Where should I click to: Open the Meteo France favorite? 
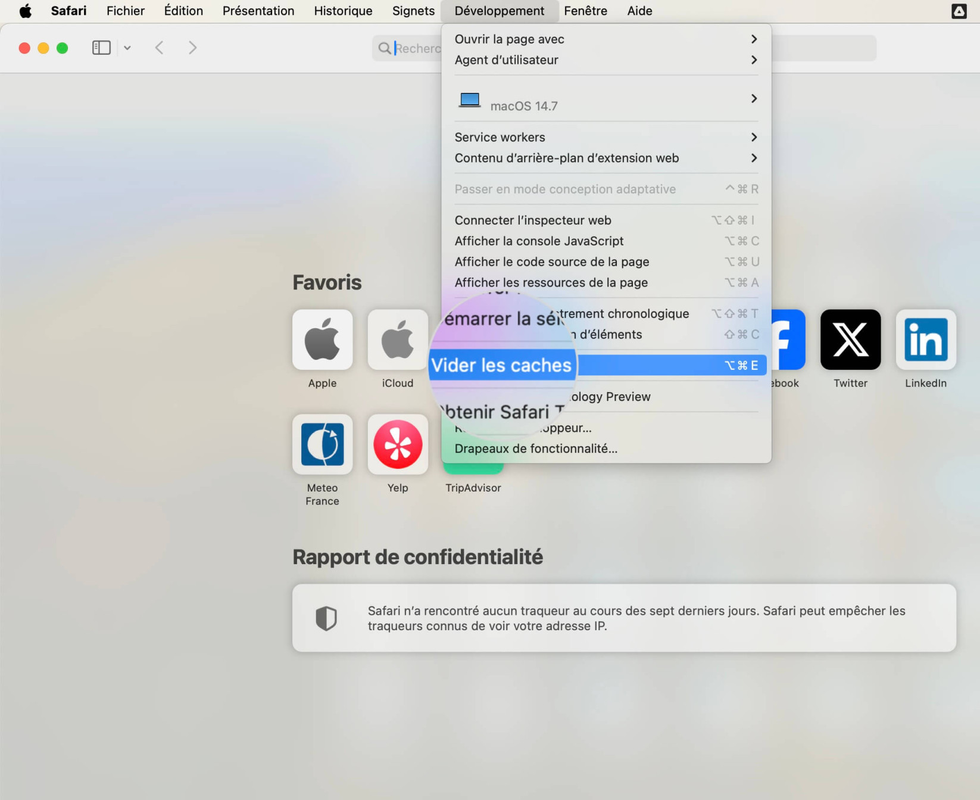(322, 444)
